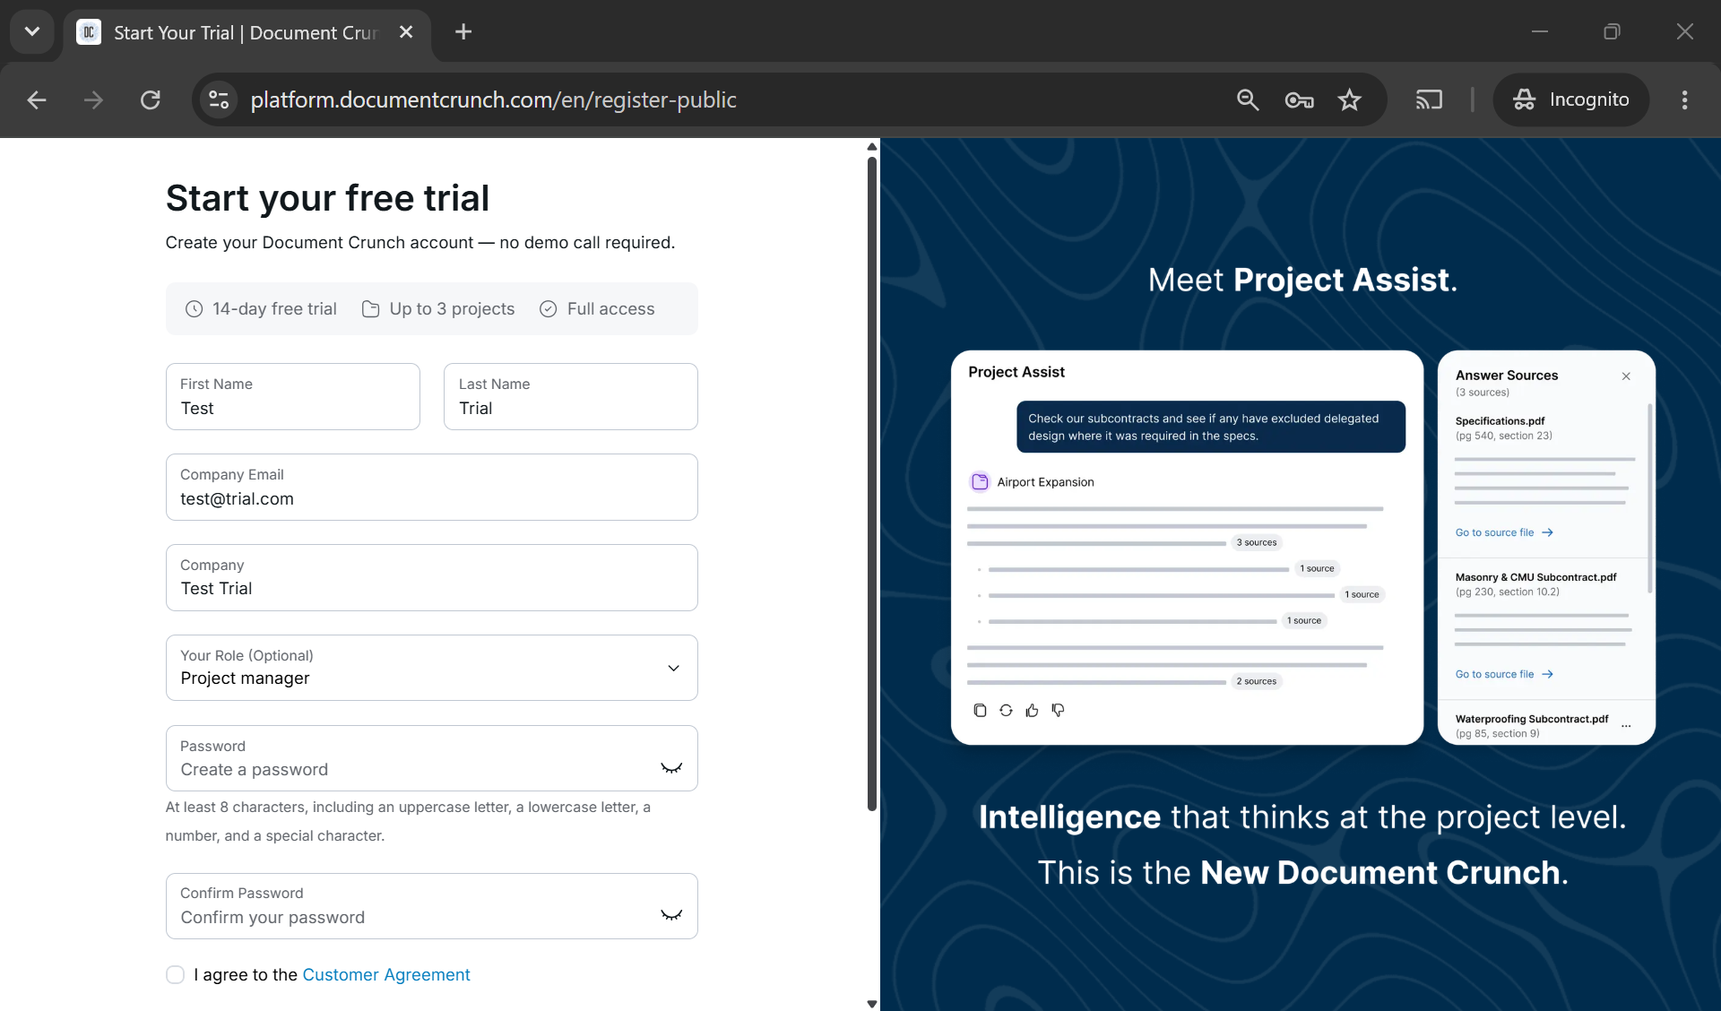This screenshot has width=1721, height=1011.
Task: Click the Company field
Action: (x=431, y=577)
